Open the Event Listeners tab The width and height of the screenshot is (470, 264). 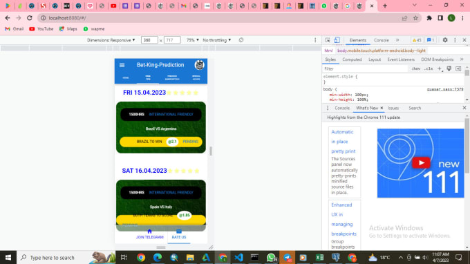click(x=401, y=59)
